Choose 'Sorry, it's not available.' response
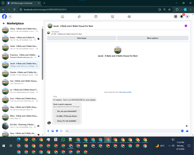This screenshot has width=194, height=155. pyautogui.click(x=67, y=121)
